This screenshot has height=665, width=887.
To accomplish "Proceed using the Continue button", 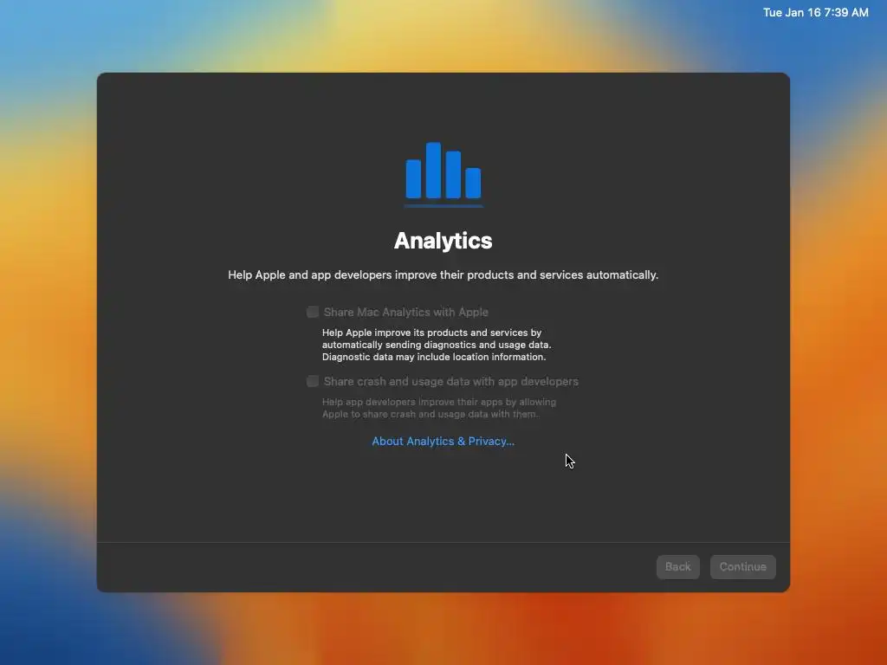I will (742, 566).
